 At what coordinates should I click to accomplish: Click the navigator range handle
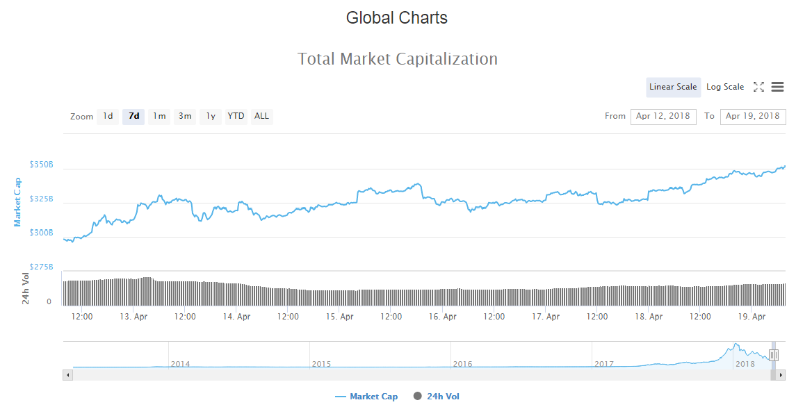pos(773,354)
